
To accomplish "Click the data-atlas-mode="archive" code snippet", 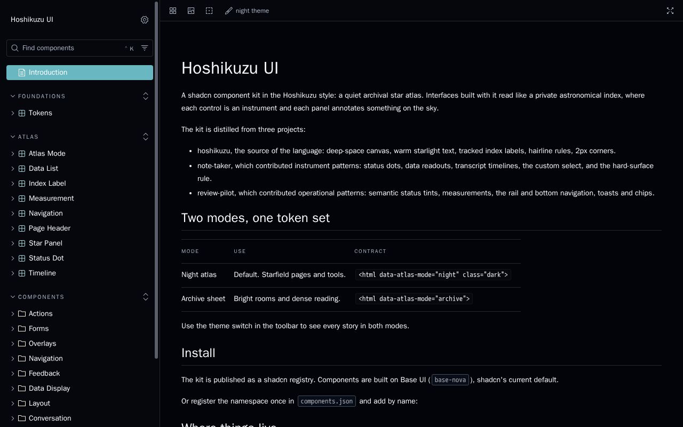I will click(x=414, y=299).
